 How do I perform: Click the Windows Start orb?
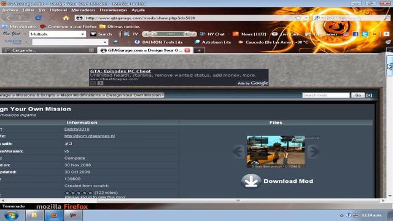11,215
